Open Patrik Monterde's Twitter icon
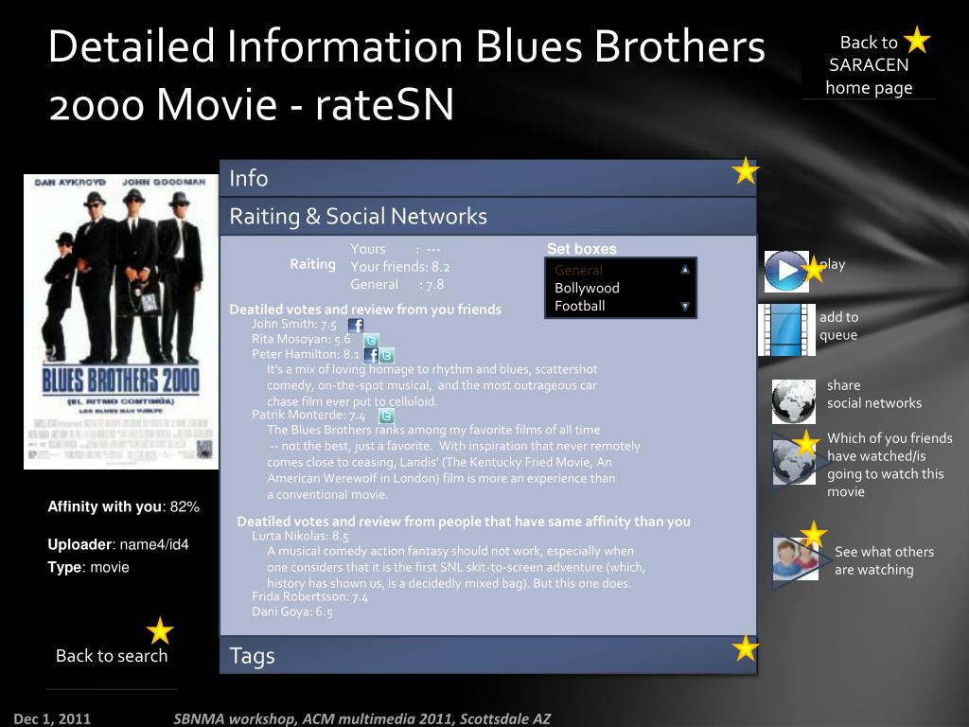The image size is (969, 727). point(386,416)
